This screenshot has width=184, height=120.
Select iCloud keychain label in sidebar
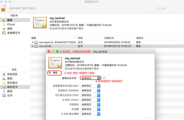(11, 24)
